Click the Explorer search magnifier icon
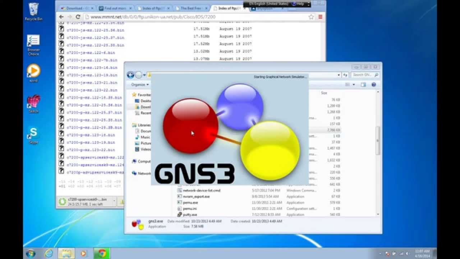Image resolution: width=460 pixels, height=259 pixels. (x=376, y=75)
